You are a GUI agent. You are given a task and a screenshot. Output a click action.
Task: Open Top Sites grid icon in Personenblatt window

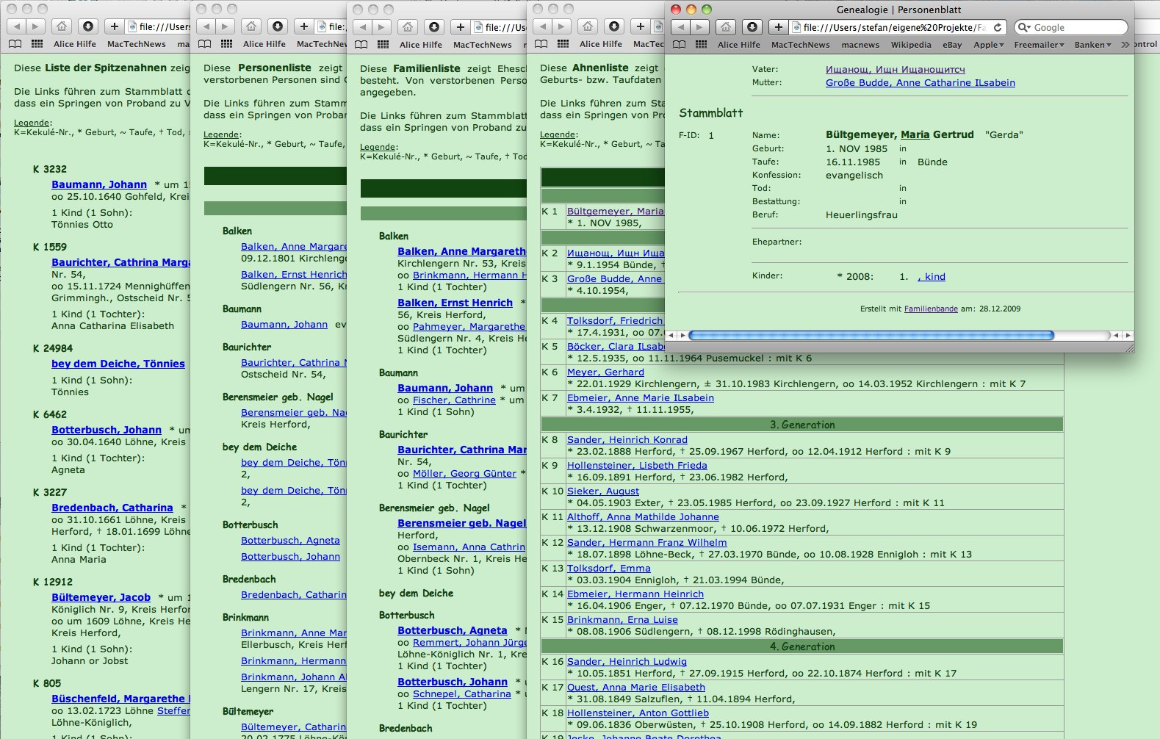tap(701, 45)
